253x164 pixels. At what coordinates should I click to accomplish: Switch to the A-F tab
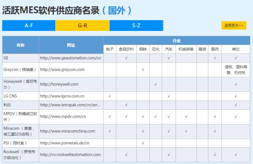click(x=28, y=25)
